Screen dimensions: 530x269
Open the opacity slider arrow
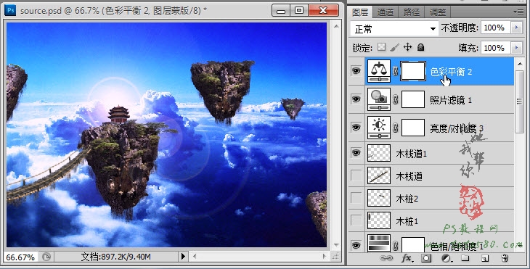coord(516,28)
